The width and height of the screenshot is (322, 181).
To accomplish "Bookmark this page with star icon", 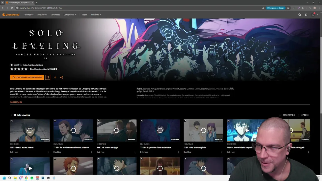I will pyautogui.click(x=288, y=8).
